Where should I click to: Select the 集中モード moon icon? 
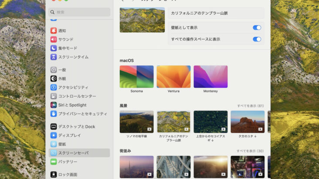click(54, 48)
